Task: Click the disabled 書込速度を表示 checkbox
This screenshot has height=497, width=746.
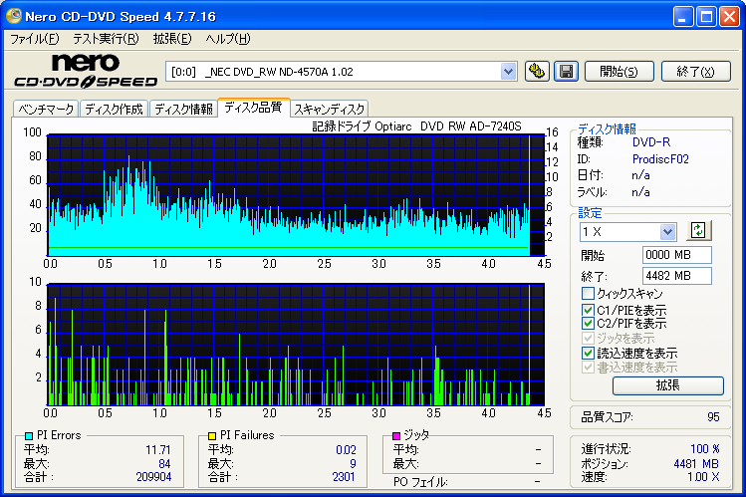Action: 588,368
